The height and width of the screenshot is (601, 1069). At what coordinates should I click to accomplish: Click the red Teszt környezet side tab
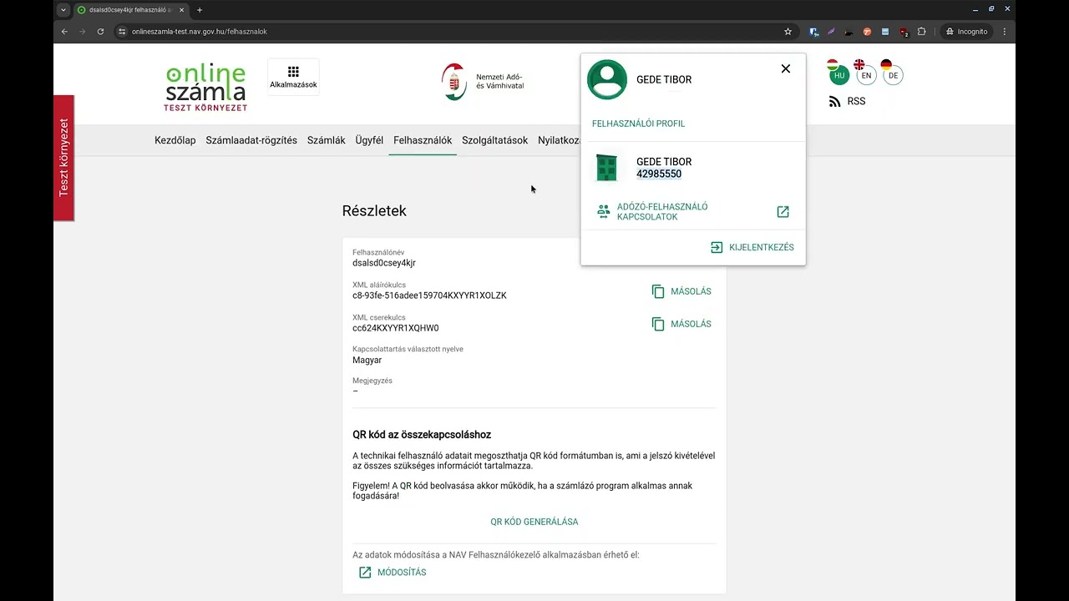click(63, 158)
